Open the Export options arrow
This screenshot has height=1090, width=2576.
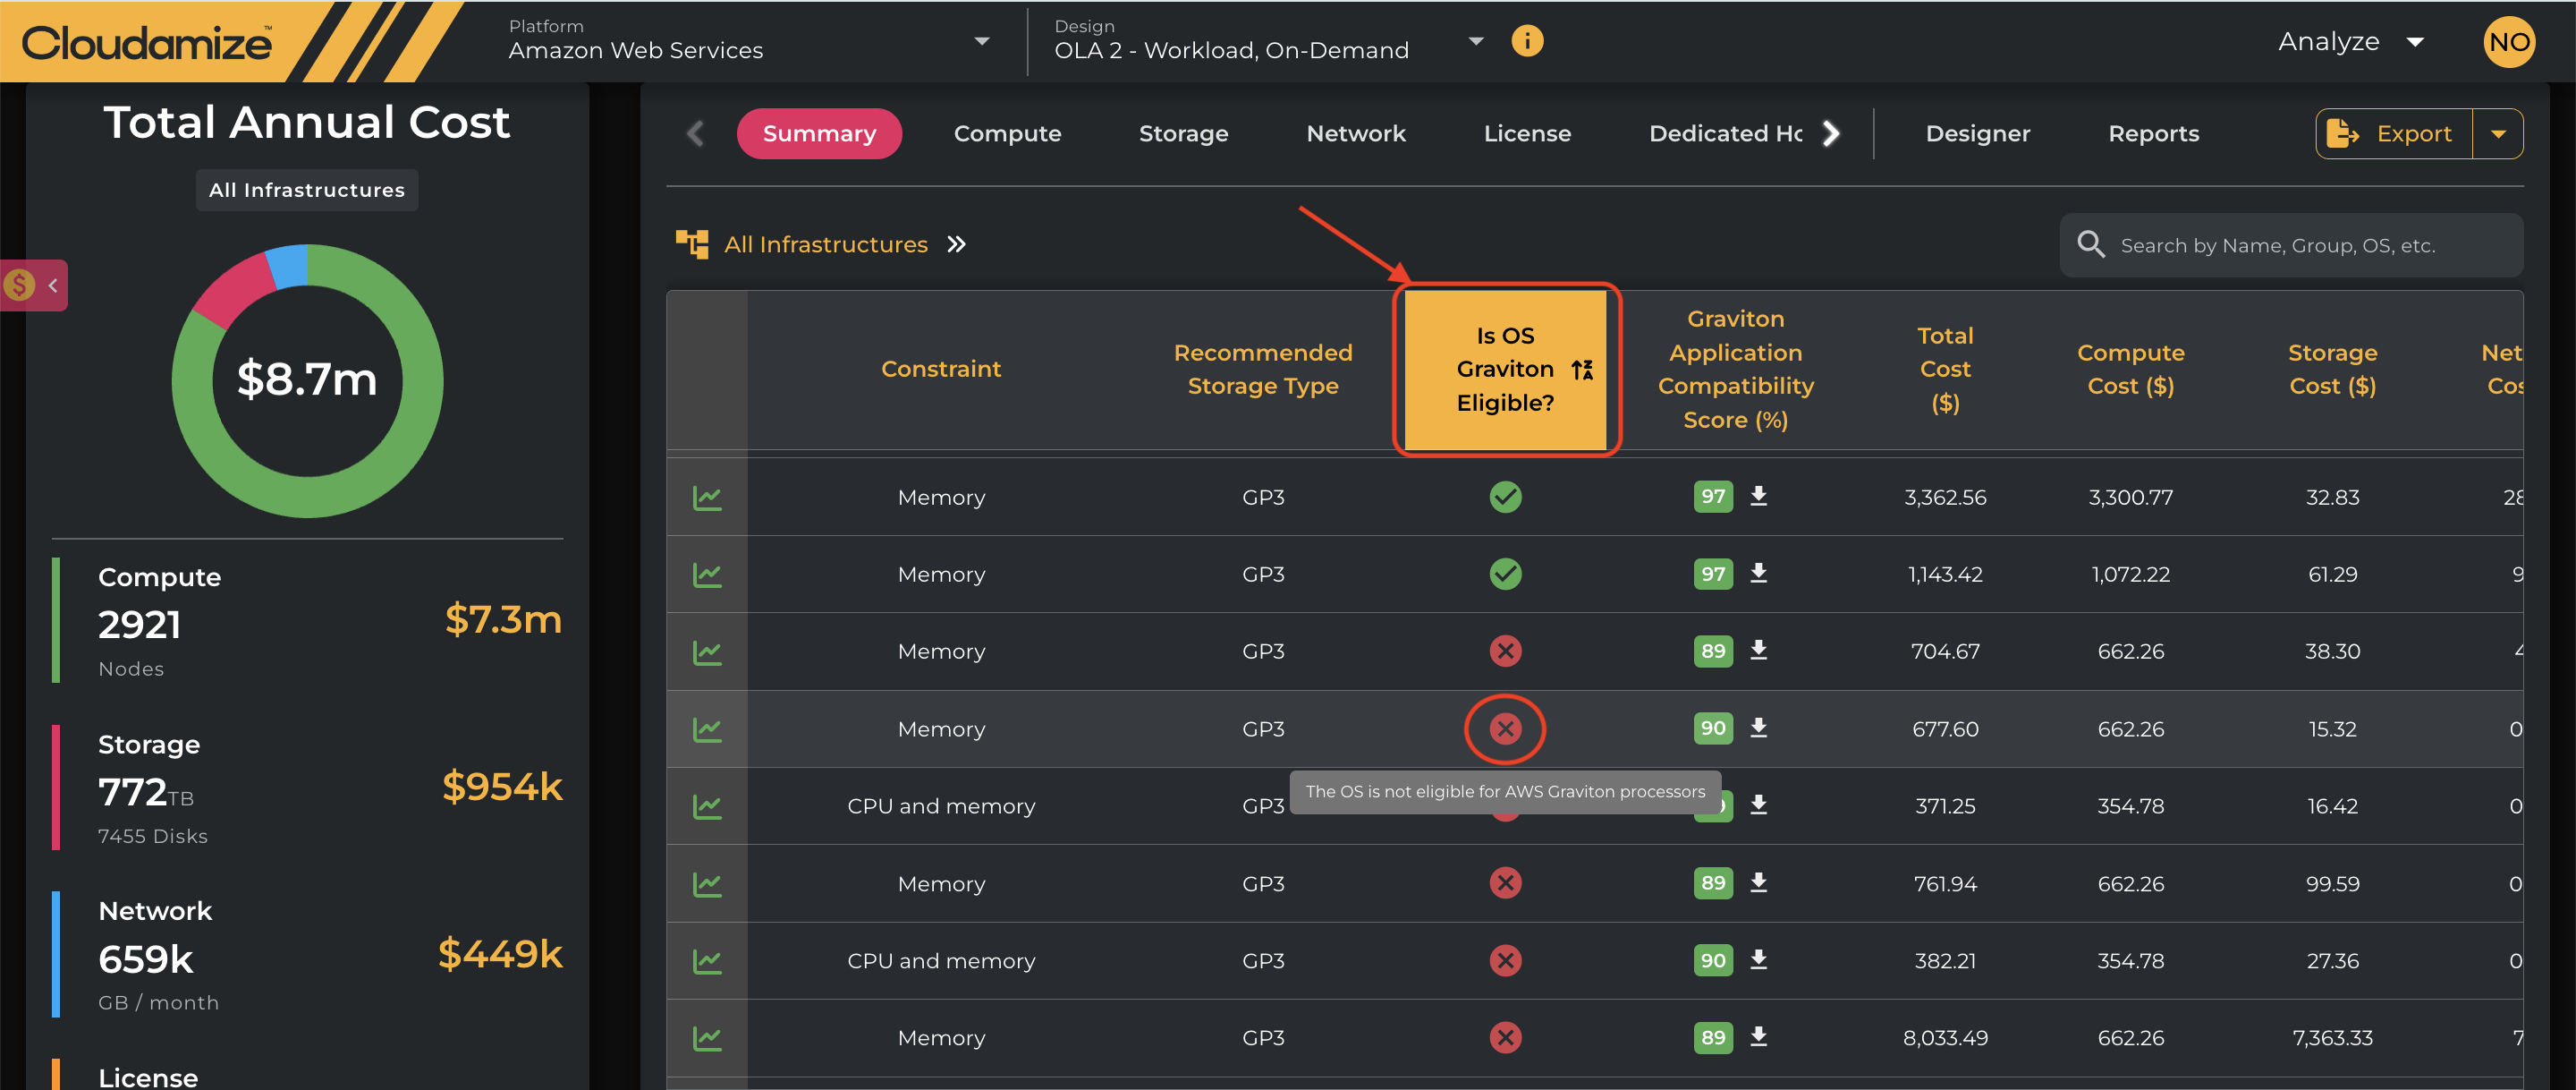pos(2497,134)
